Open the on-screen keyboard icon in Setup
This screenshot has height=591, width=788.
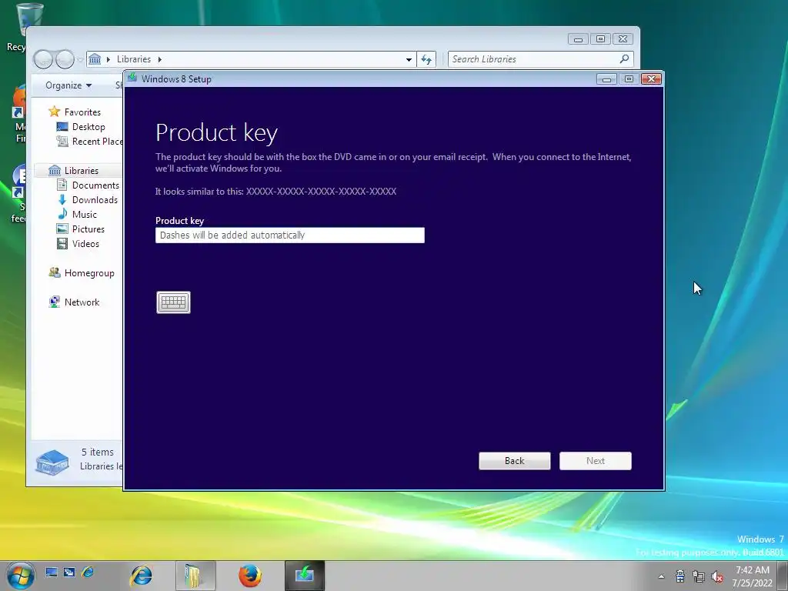click(x=173, y=302)
